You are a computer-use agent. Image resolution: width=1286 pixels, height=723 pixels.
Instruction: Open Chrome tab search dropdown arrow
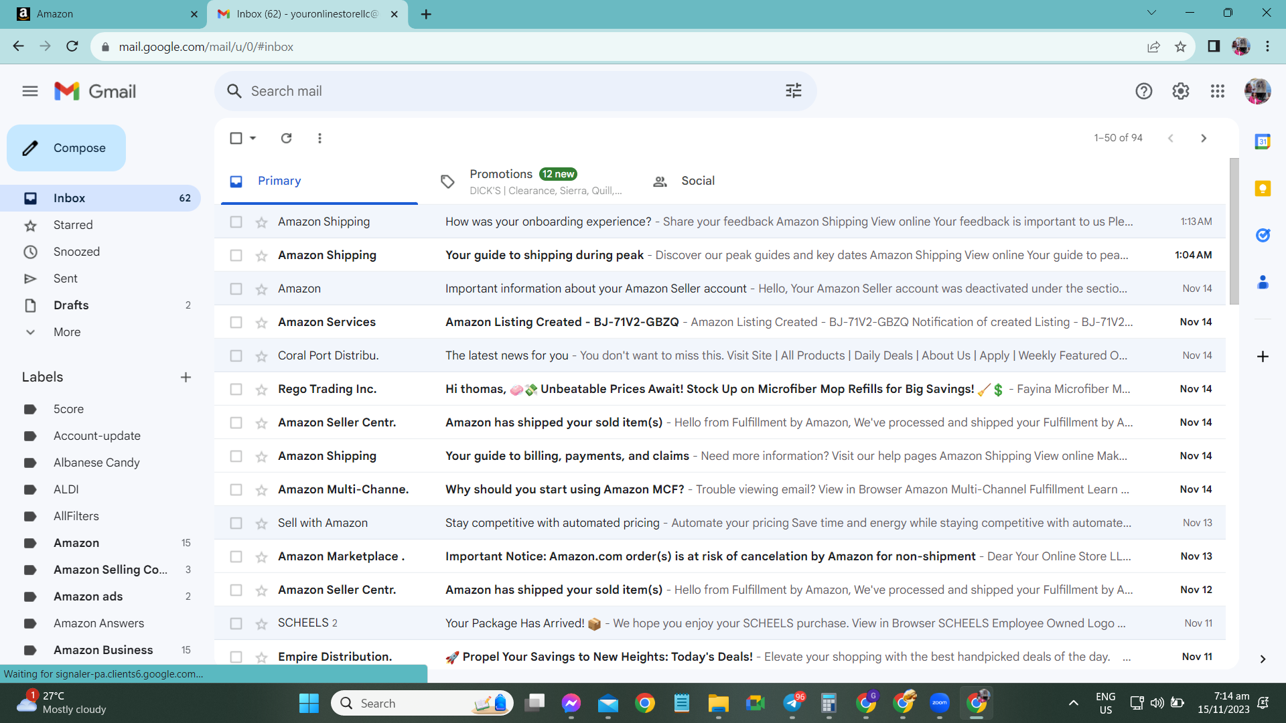(x=1151, y=13)
